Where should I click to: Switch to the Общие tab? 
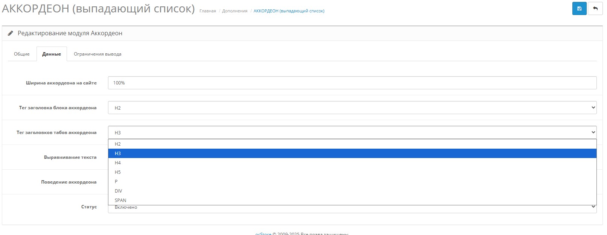click(22, 54)
